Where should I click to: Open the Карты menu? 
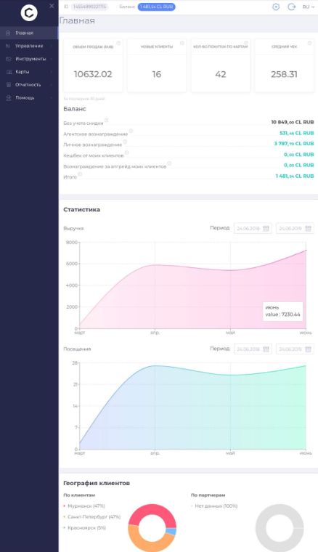[x=29, y=72]
